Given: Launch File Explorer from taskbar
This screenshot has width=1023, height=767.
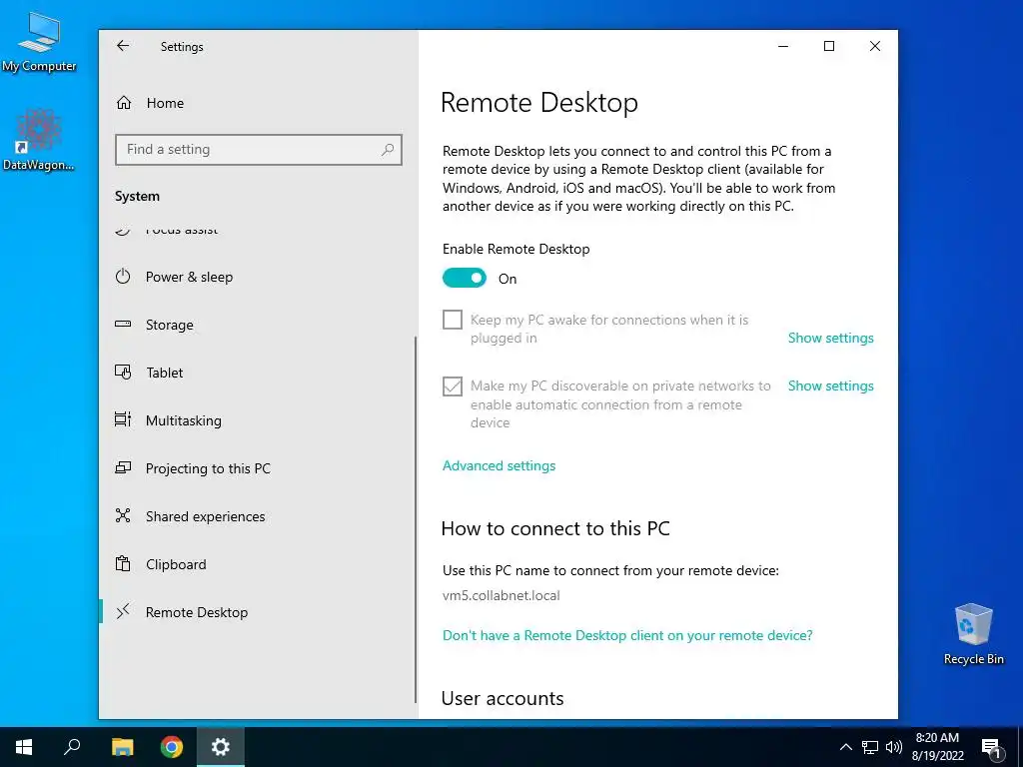Looking at the screenshot, I should click(x=122, y=747).
